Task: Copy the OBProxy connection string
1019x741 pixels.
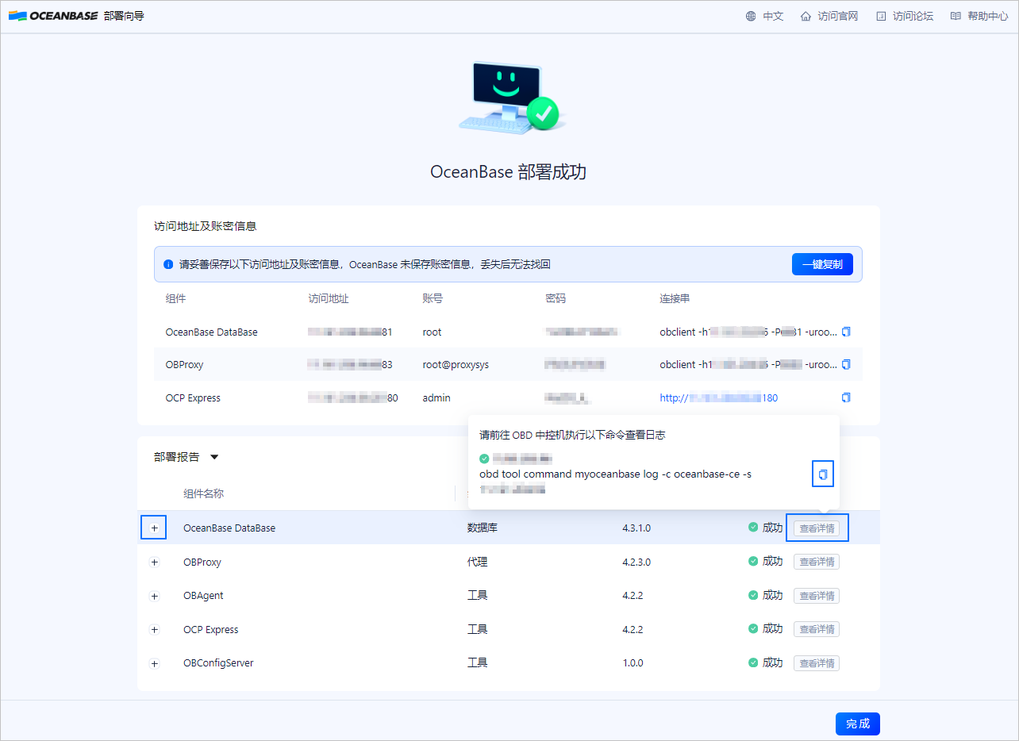Action: pos(846,364)
